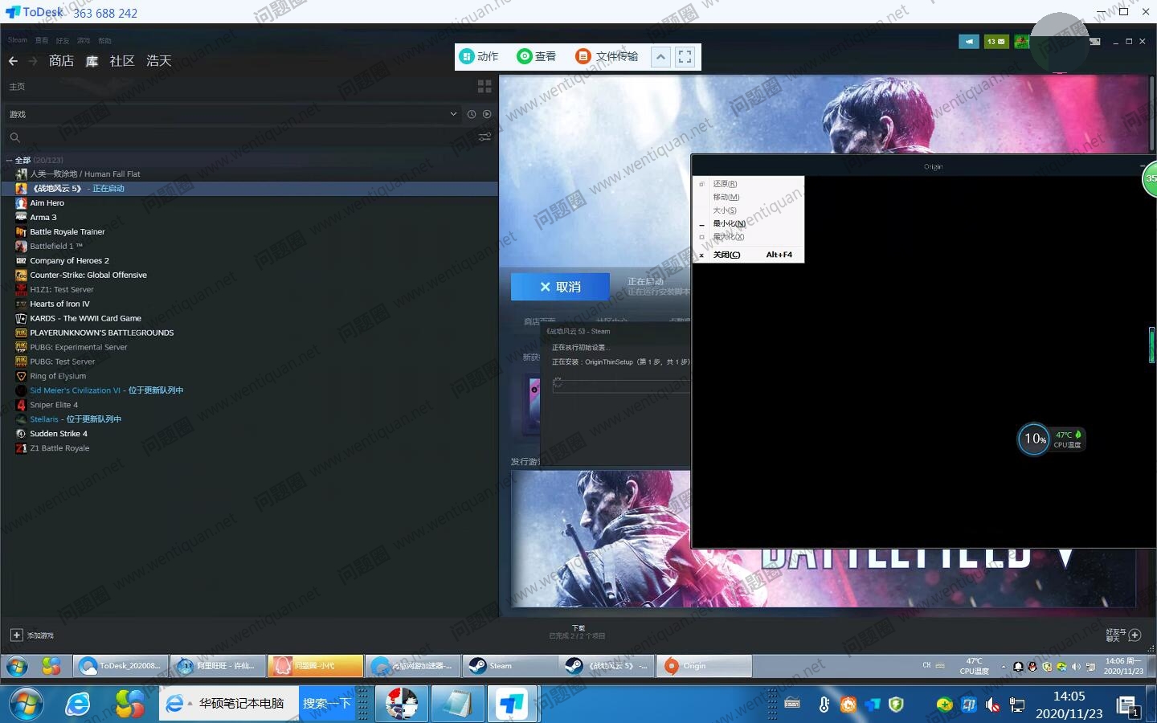Click the add game plus icon
1157x723 pixels.
click(16, 635)
